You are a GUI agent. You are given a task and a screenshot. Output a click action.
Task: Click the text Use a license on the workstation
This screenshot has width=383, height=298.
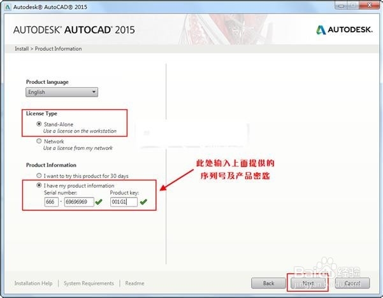[x=80, y=131]
